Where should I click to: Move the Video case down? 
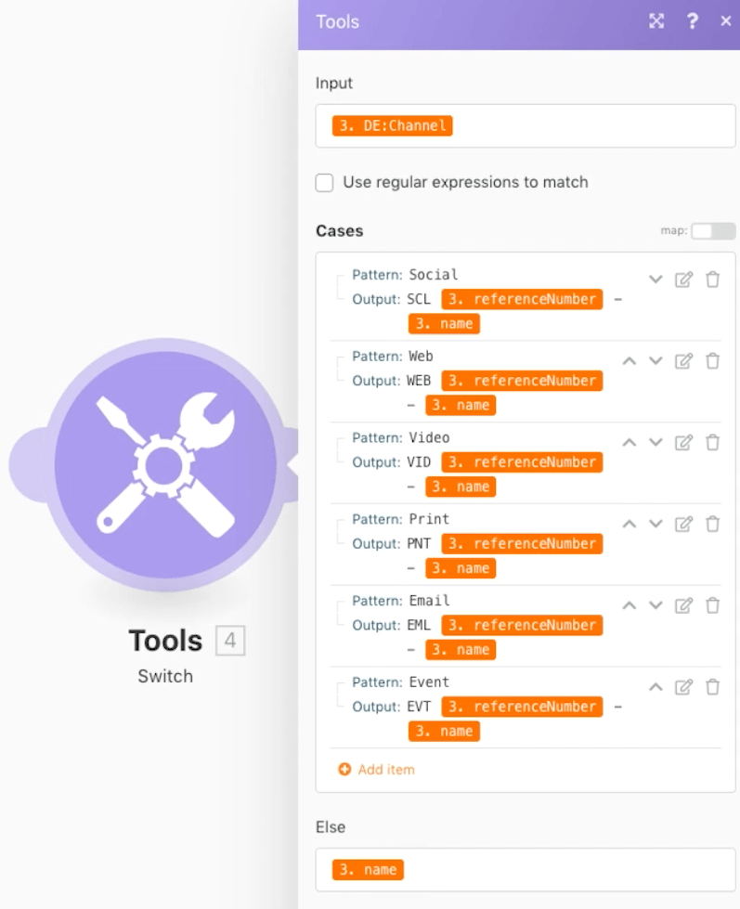(656, 442)
